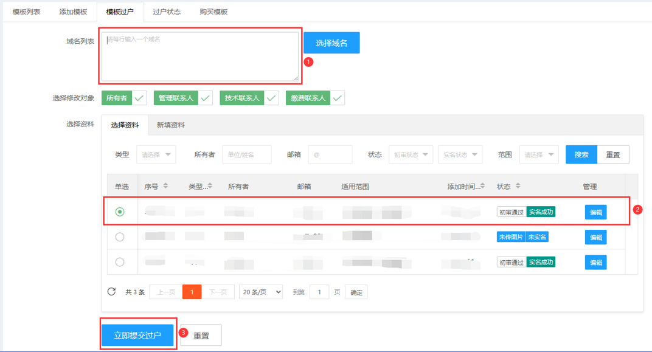Sort the table by 类型 column arrows
The image size is (652, 352).
click(x=210, y=187)
